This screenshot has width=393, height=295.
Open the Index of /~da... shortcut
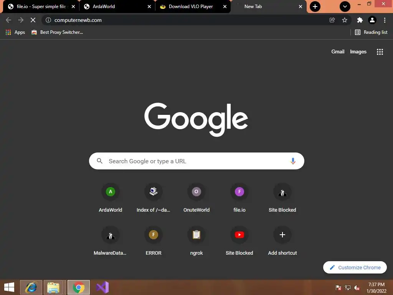(154, 198)
